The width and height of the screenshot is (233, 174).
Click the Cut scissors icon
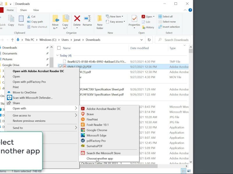[x=29, y=17]
